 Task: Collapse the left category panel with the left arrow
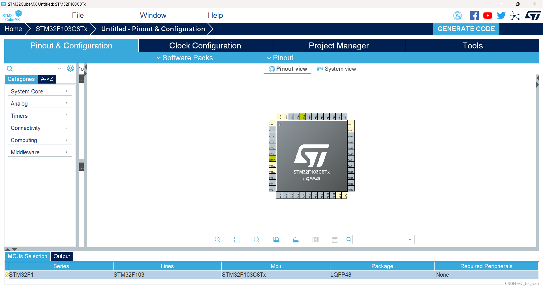[85, 67]
